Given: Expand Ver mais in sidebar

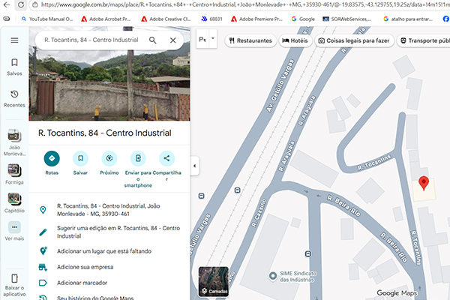Looking at the screenshot, I should [x=14, y=230].
